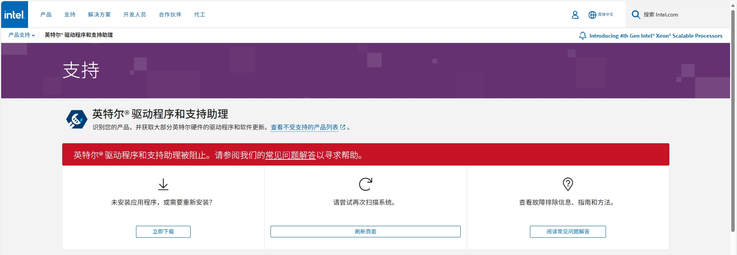Click the 未安装应用程序，或需要重新安装？ text

click(x=162, y=202)
